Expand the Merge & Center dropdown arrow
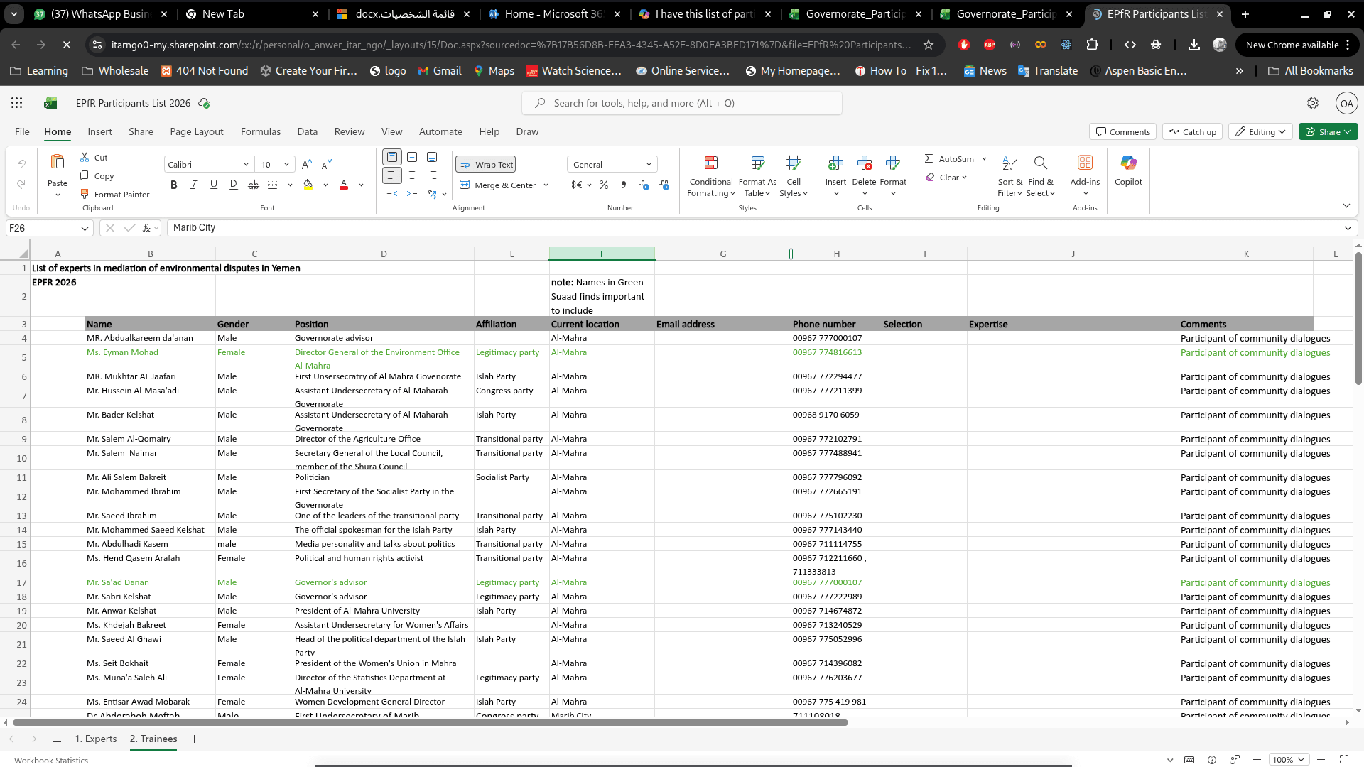The height and width of the screenshot is (767, 1364). point(546,185)
